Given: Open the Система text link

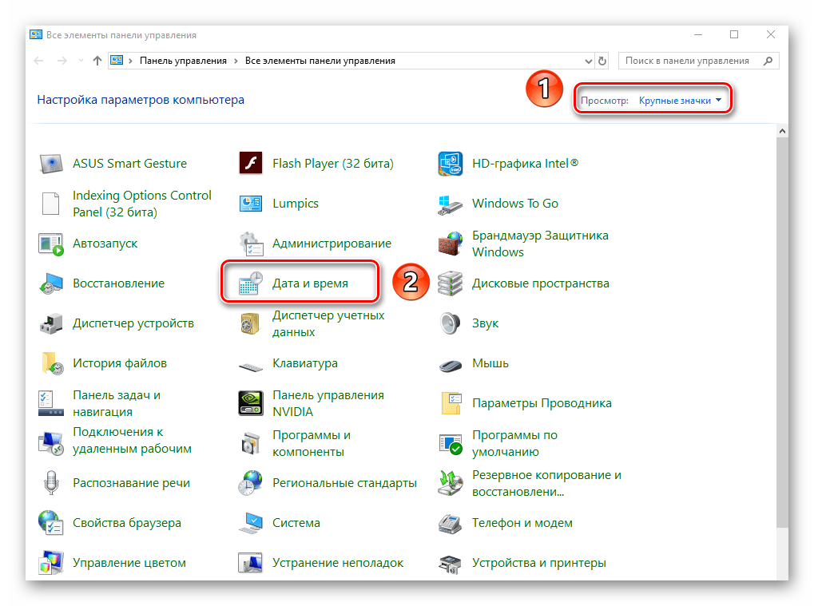Looking at the screenshot, I should point(296,523).
